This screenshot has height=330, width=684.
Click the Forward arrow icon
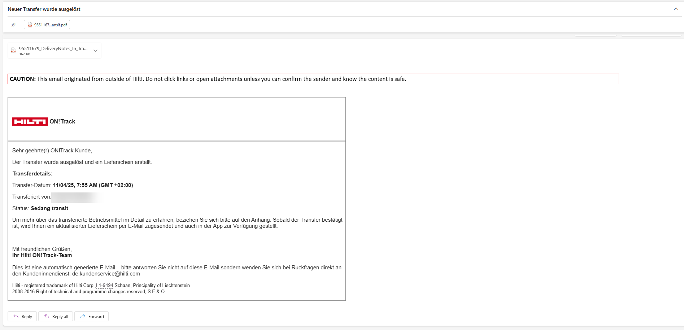pyautogui.click(x=83, y=316)
